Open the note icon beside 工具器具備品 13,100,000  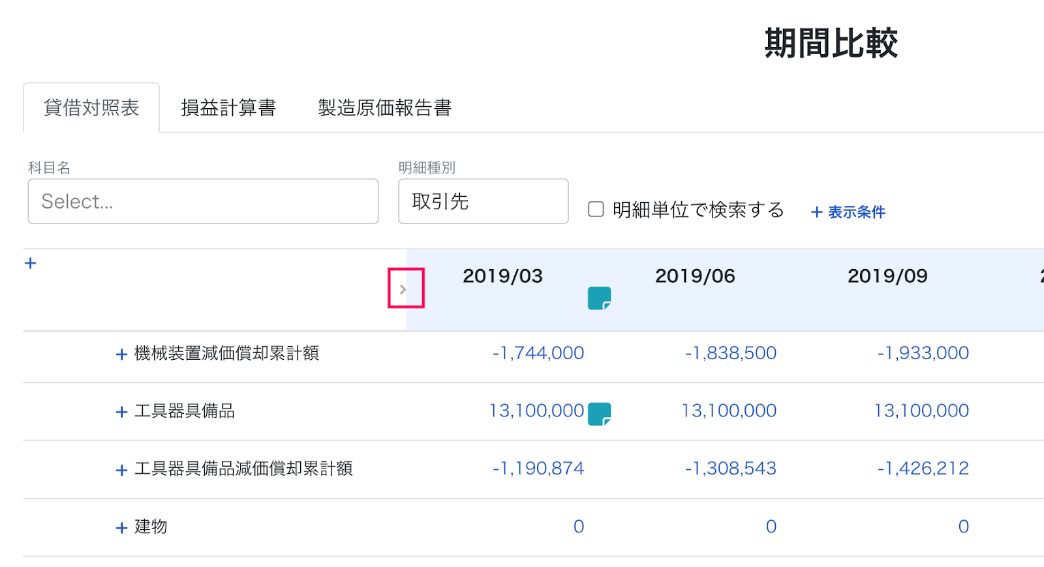pos(599,414)
